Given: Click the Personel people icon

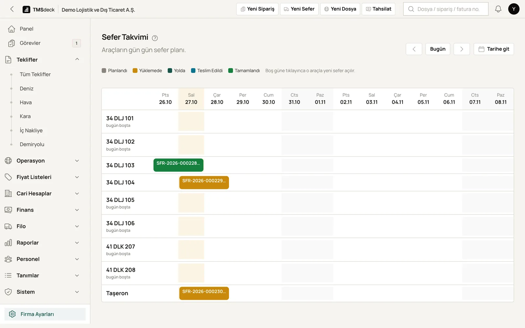Looking at the screenshot, I should [8, 259].
